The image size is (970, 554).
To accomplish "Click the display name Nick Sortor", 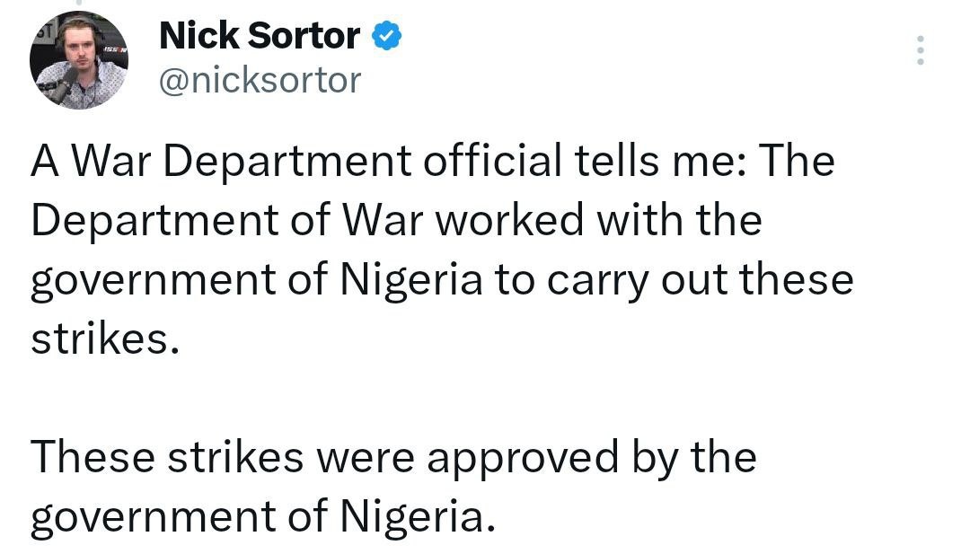I will (260, 35).
